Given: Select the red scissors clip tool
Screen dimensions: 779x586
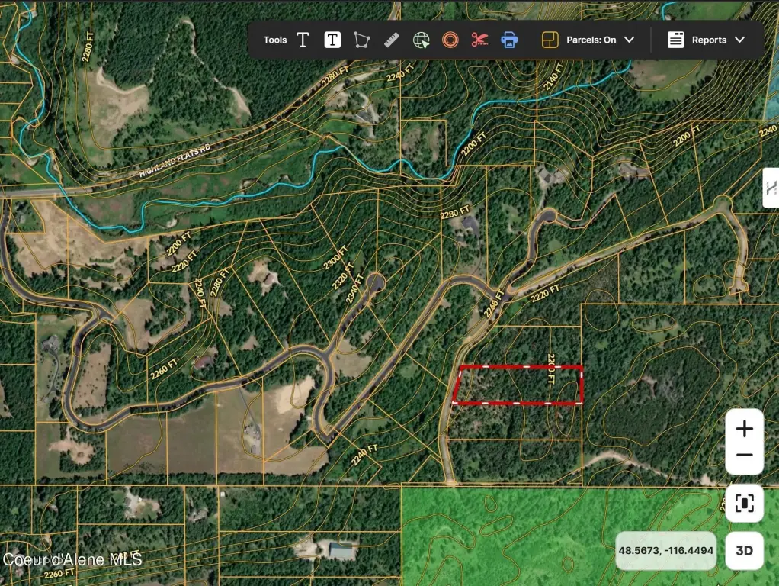Looking at the screenshot, I should click(x=480, y=40).
